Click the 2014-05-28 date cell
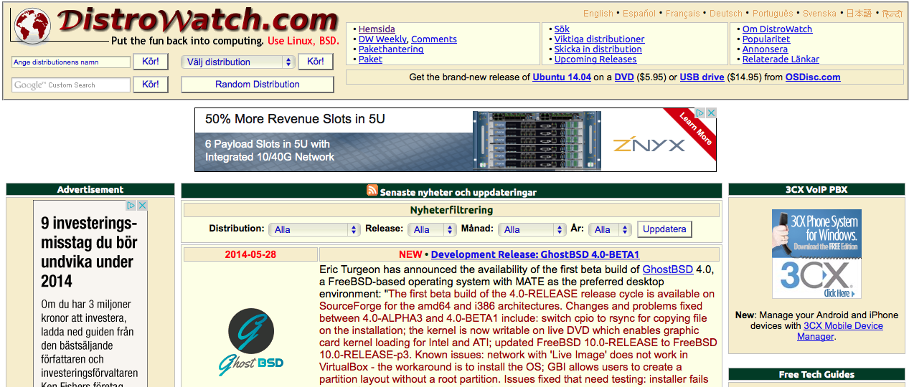Screen dimensions: 909x387 click(250, 254)
